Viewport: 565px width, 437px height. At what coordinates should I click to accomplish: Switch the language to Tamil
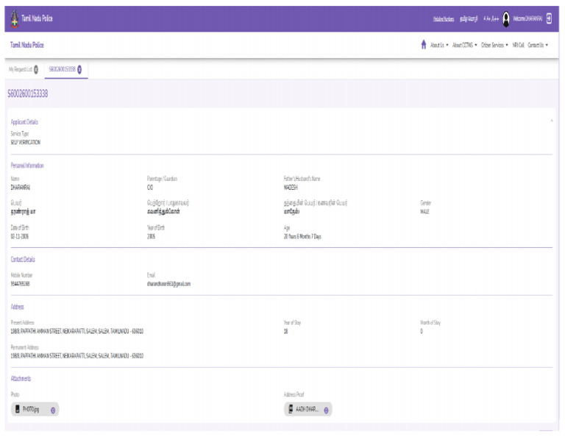(x=469, y=18)
